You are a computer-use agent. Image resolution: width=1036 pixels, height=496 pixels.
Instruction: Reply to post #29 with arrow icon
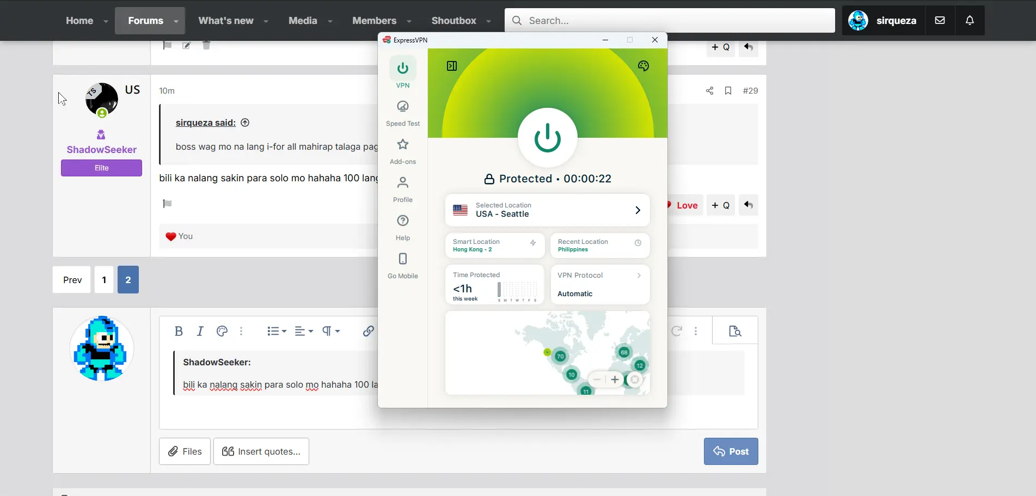pos(749,205)
